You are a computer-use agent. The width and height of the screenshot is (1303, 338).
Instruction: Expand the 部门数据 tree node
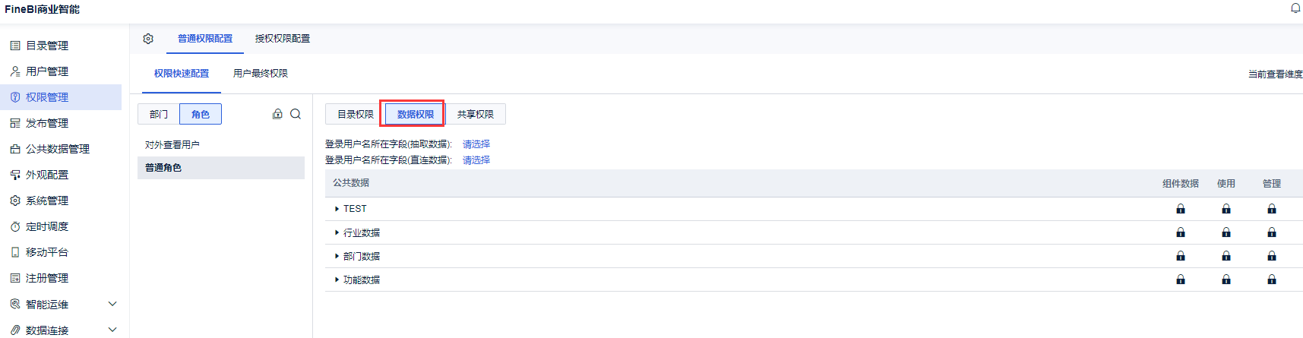[337, 256]
